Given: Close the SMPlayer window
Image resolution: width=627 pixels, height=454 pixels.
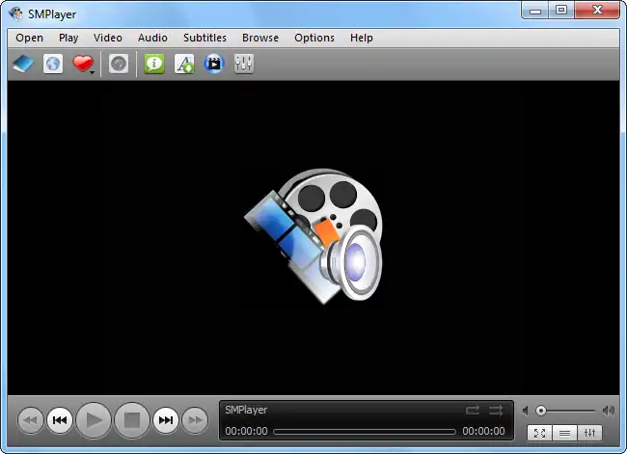Looking at the screenshot, I should click(597, 11).
